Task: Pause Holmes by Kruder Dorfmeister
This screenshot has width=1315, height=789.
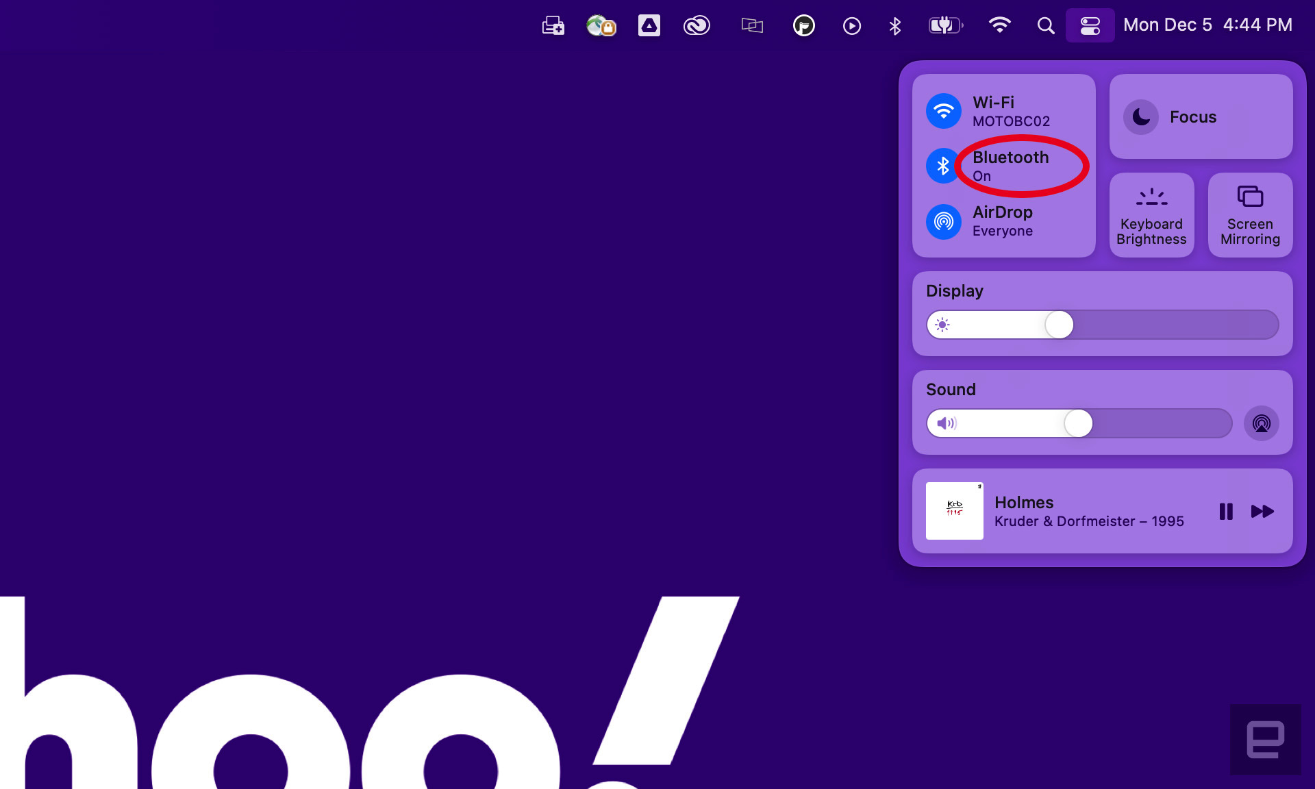Action: 1226,511
